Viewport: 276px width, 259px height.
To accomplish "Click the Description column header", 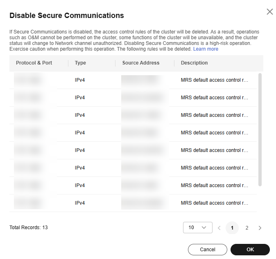I will (x=195, y=63).
